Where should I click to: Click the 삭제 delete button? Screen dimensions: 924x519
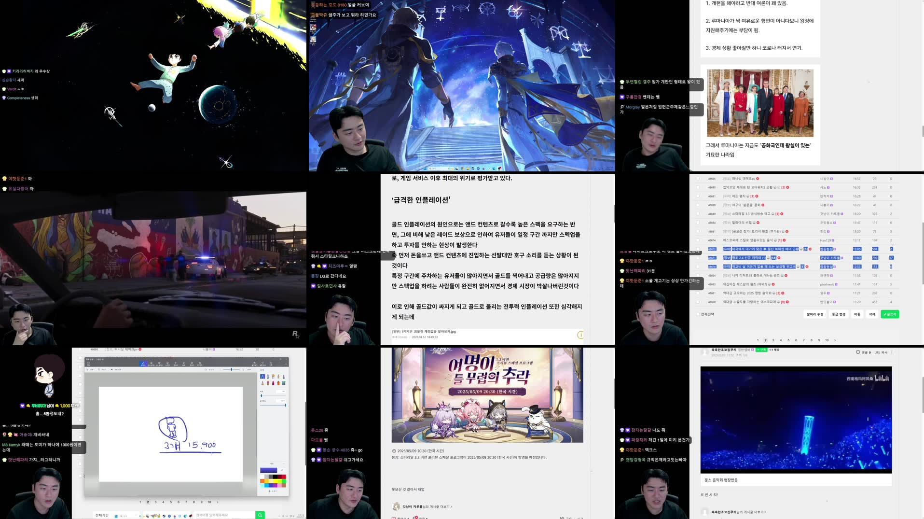(872, 314)
